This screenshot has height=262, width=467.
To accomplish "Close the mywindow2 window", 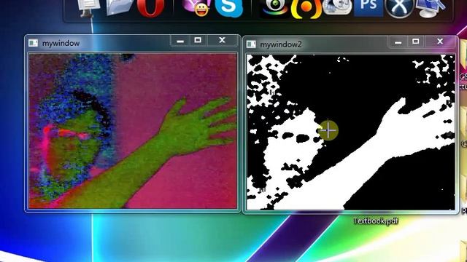I will click(440, 41).
